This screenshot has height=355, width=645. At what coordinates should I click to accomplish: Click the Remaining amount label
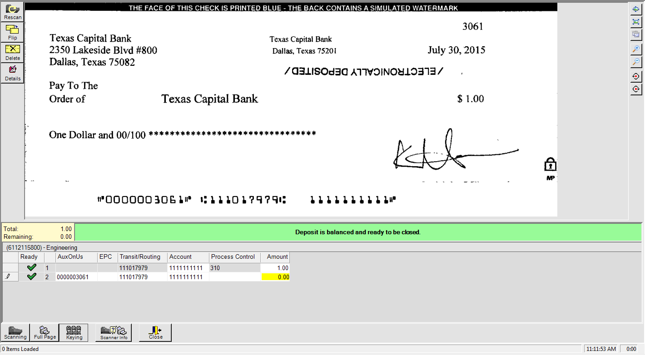18,237
